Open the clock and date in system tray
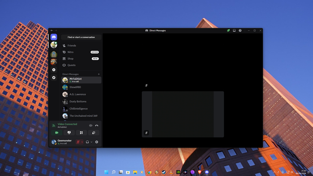Viewport: 313px width, 176px height. coord(301,172)
